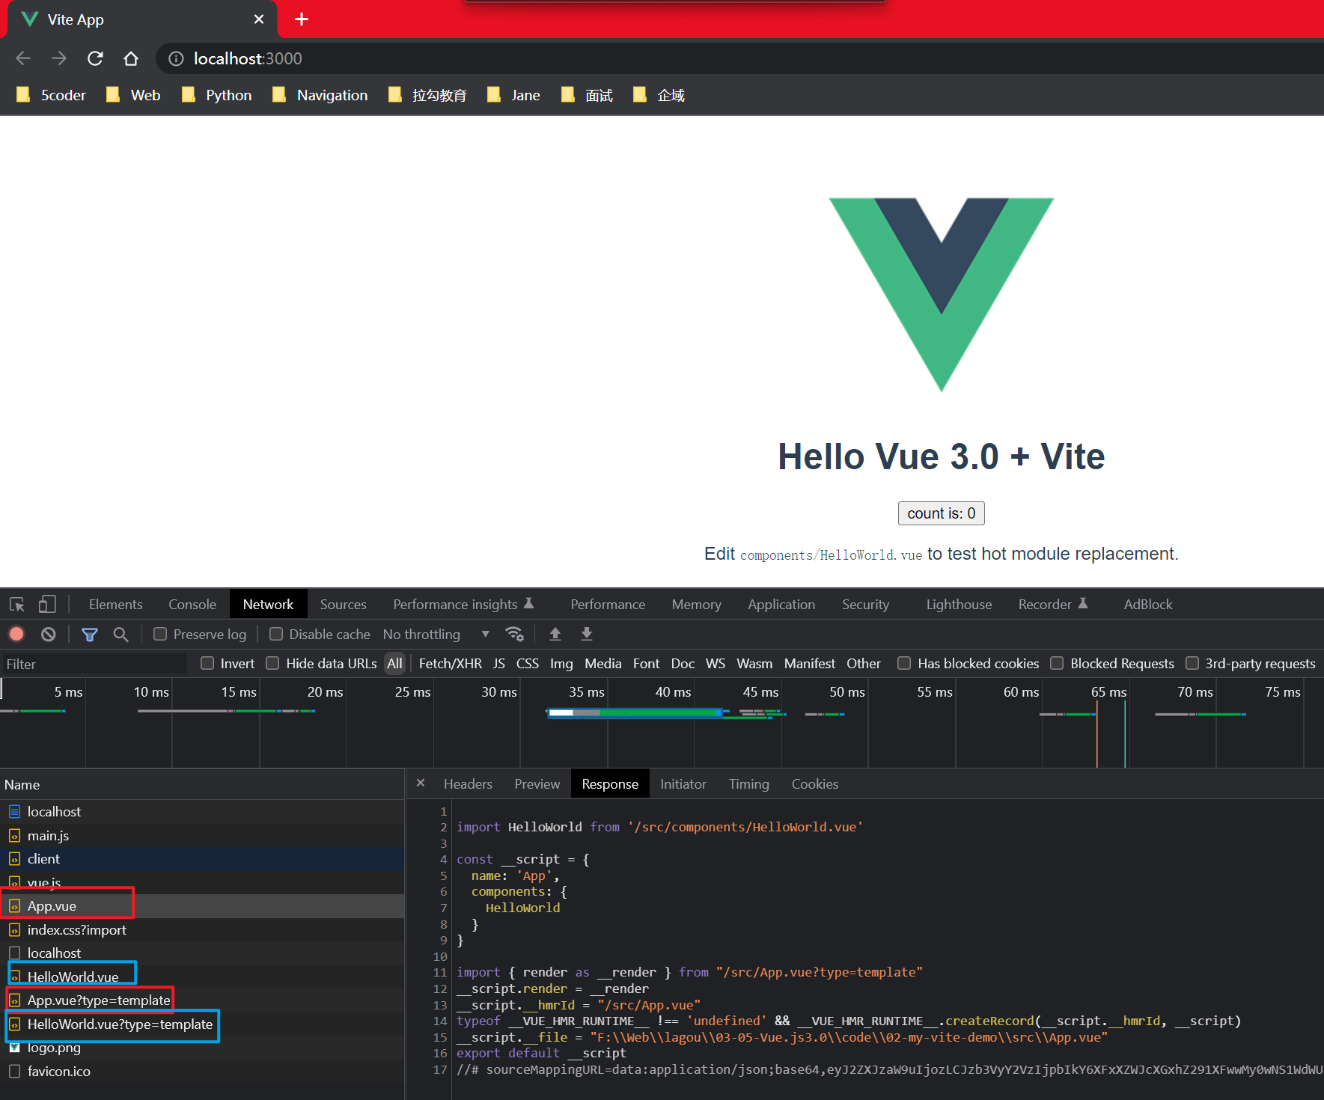Open the 企域 bookmarks folder
This screenshot has width=1324, height=1100.
(659, 95)
